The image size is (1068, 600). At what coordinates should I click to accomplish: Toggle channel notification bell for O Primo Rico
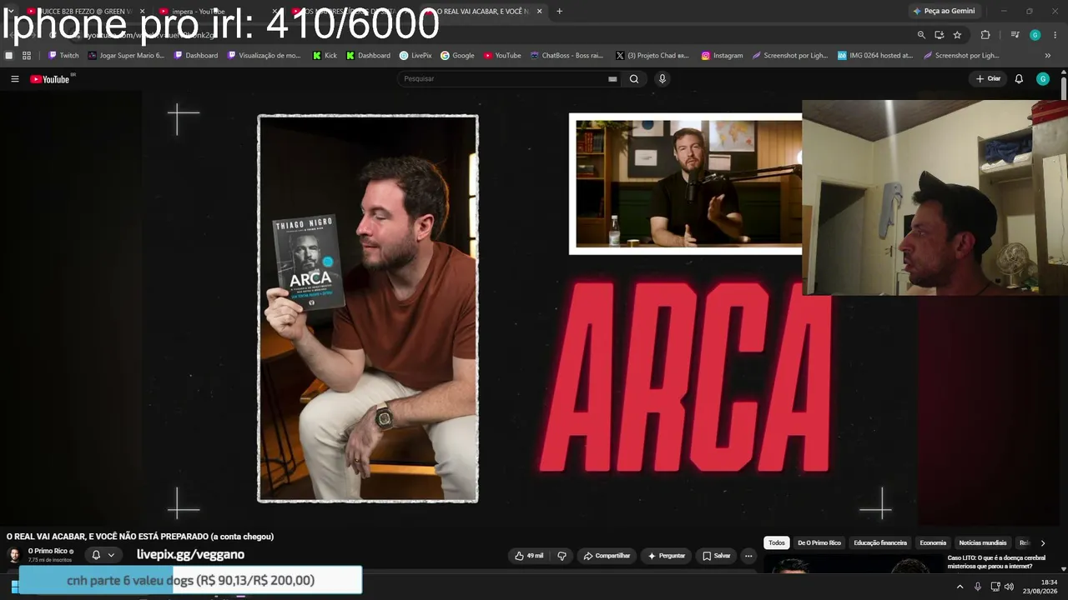point(96,555)
